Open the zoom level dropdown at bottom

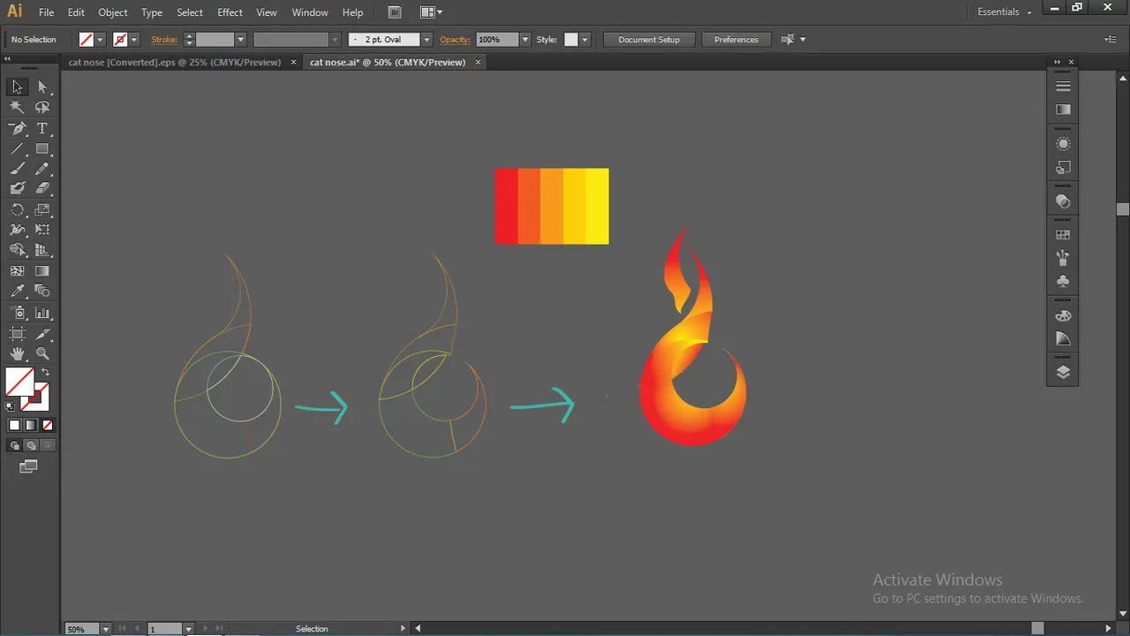(106, 629)
